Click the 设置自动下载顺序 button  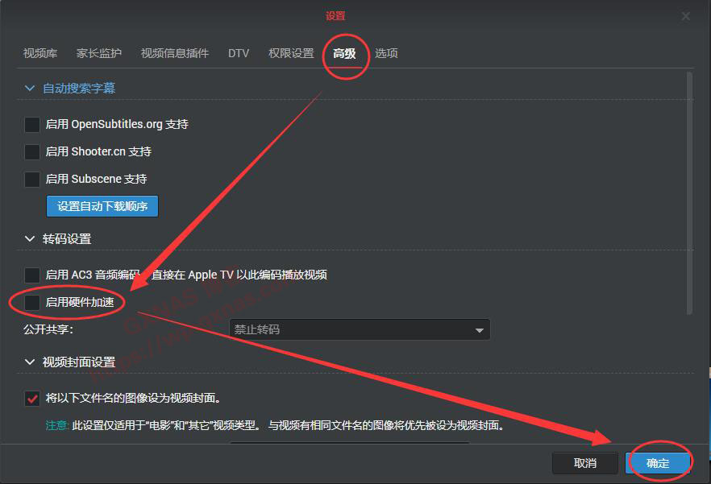(x=102, y=206)
